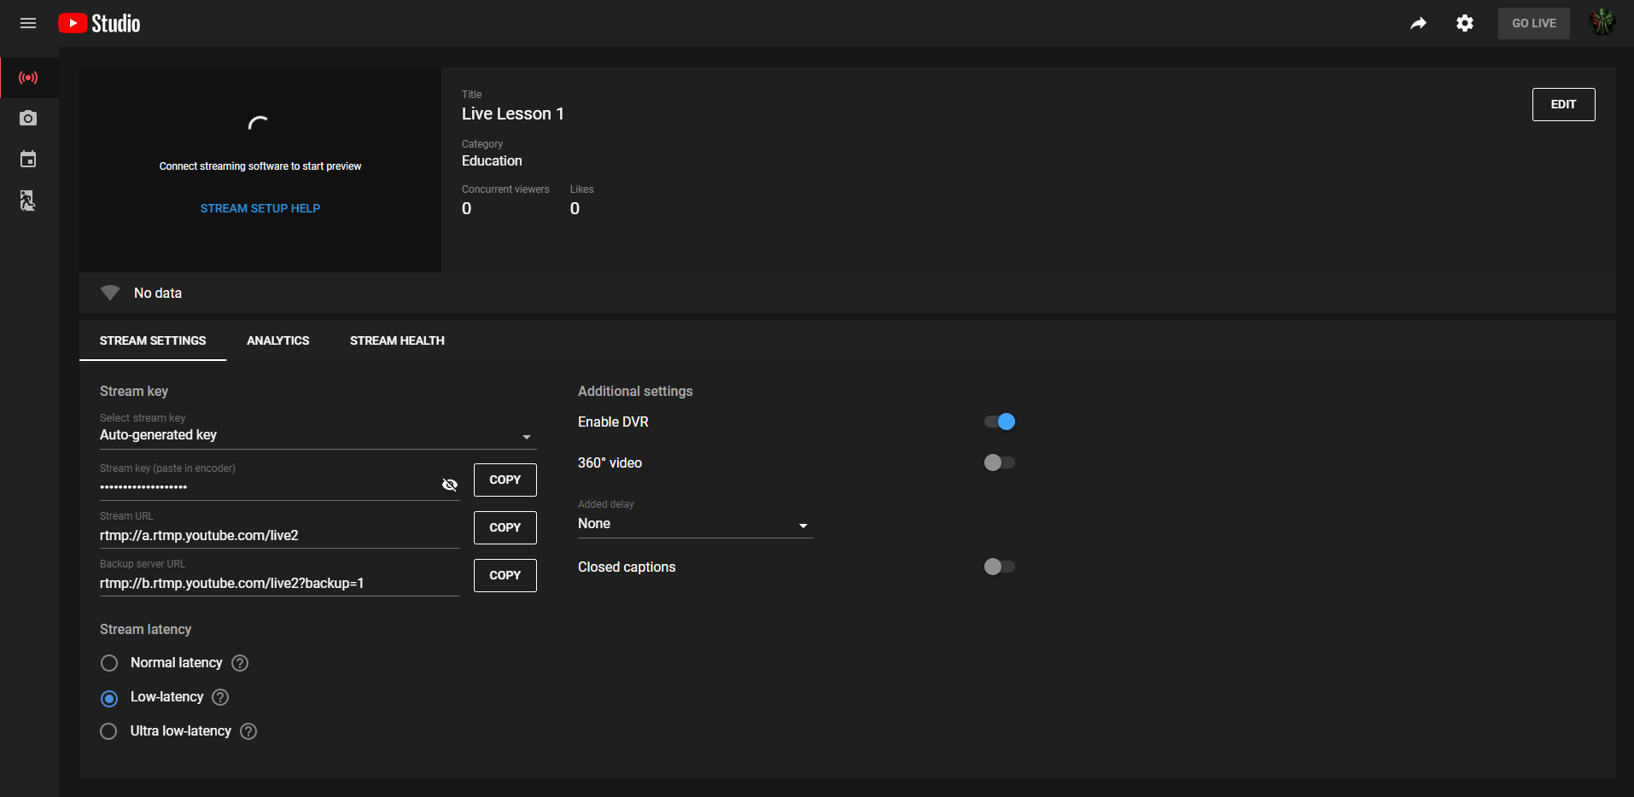Reveal stream key with eye icon
Image resolution: width=1634 pixels, height=797 pixels.
click(x=450, y=485)
